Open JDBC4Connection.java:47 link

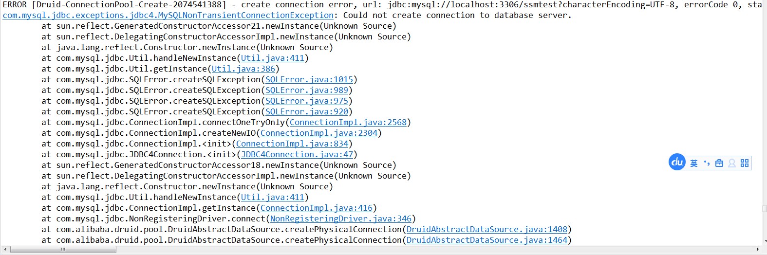click(297, 155)
